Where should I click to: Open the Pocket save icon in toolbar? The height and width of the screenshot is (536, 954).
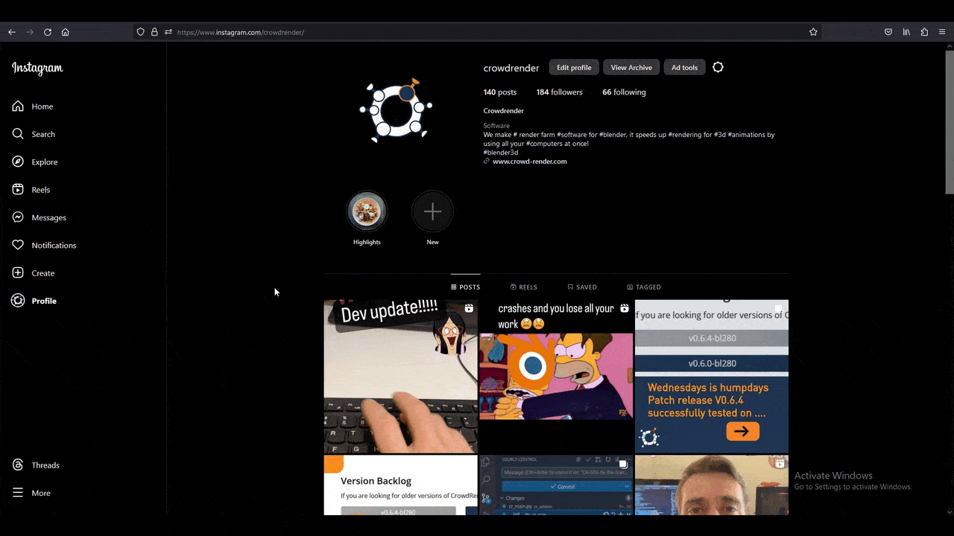(888, 32)
